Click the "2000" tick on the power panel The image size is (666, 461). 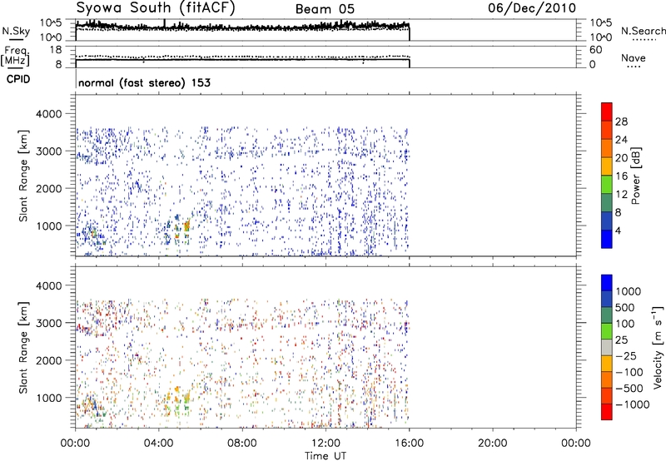coord(49,188)
